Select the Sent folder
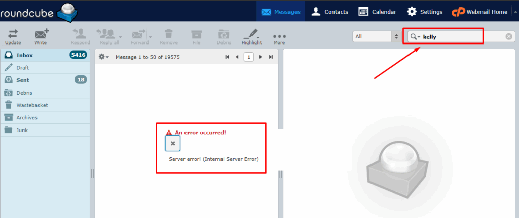This screenshot has height=218, width=519. click(45, 80)
